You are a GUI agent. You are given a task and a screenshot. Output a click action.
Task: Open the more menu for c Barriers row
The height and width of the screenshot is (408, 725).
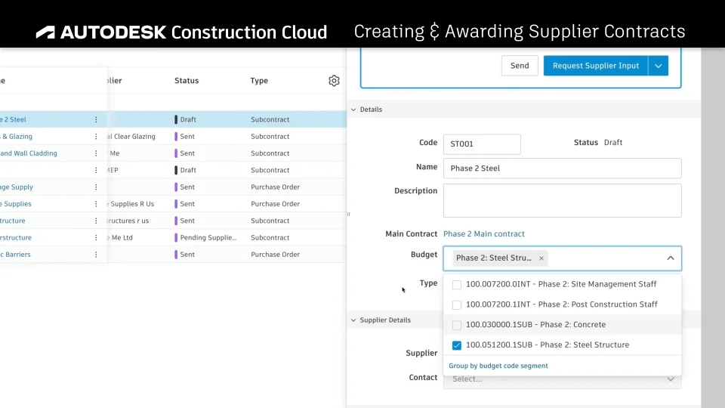pyautogui.click(x=96, y=255)
